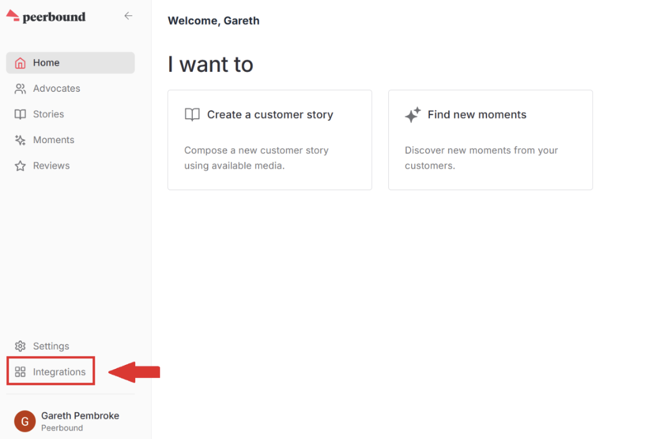The image size is (649, 439).
Task: Collapse the sidebar with the back arrow
Action: point(128,16)
